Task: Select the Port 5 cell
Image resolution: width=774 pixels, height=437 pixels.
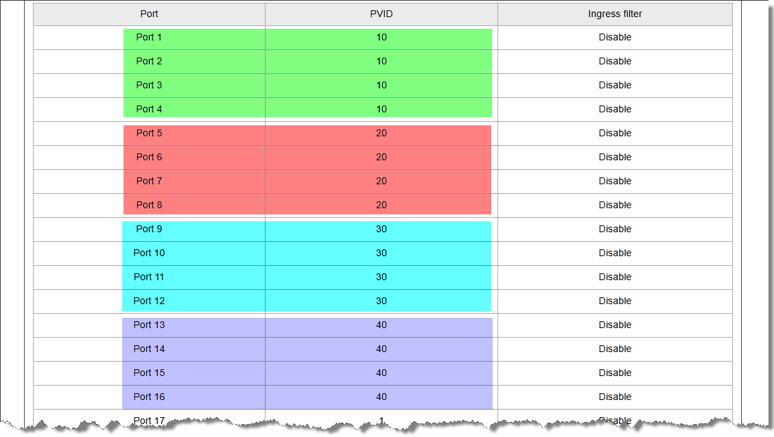Action: click(x=149, y=134)
